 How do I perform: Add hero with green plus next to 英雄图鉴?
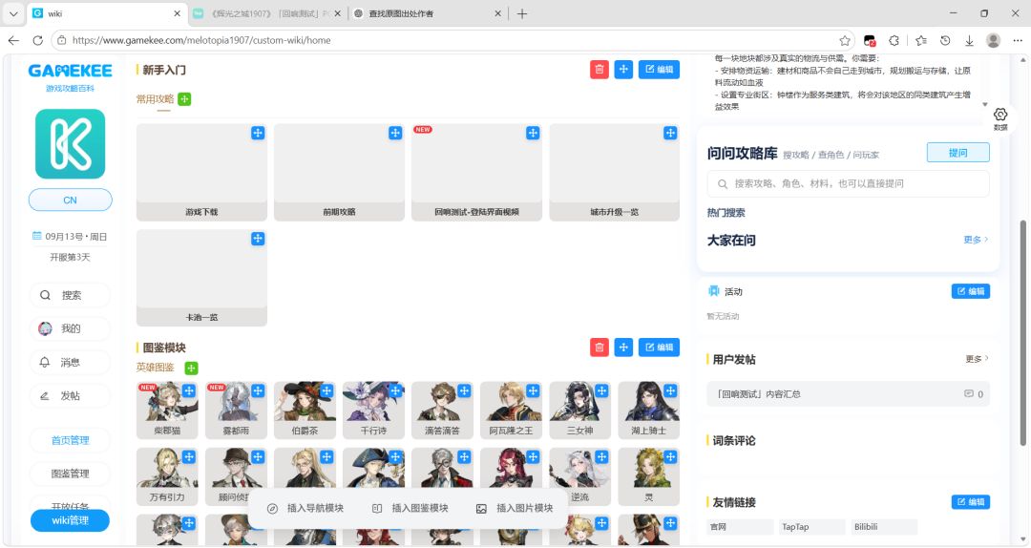click(191, 369)
